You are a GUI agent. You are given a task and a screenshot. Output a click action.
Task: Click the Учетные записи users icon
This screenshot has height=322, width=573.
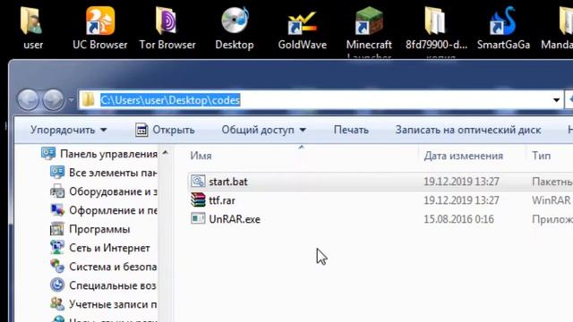[x=57, y=304]
